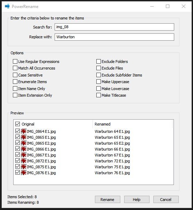Image resolution: width=193 pixels, height=210 pixels.
Task: Enable the Make Titlecase checkbox
Action: tap(98, 95)
